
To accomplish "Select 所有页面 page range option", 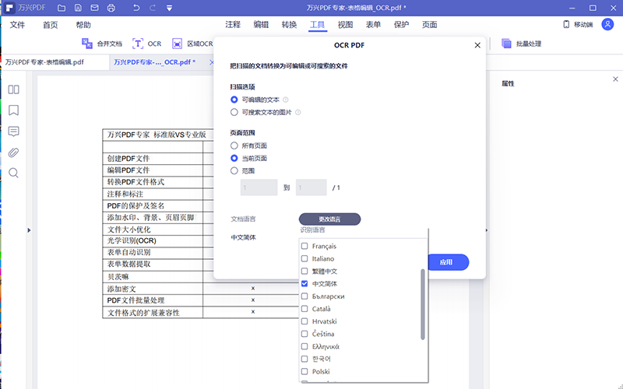I will coord(234,145).
